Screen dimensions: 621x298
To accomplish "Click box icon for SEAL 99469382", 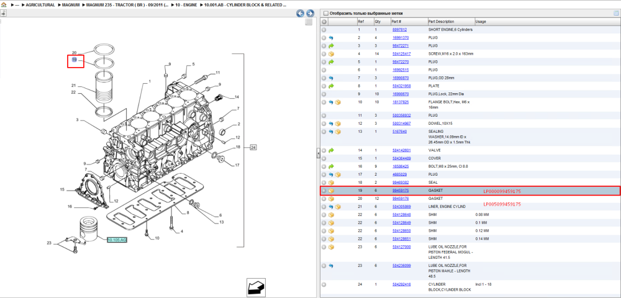I will 331,183.
